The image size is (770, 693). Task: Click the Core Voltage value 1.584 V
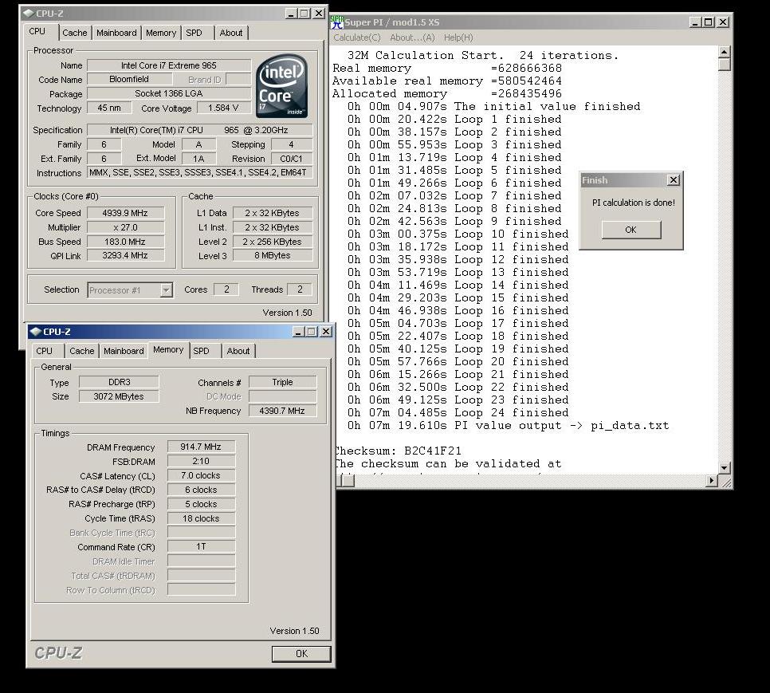pos(223,108)
